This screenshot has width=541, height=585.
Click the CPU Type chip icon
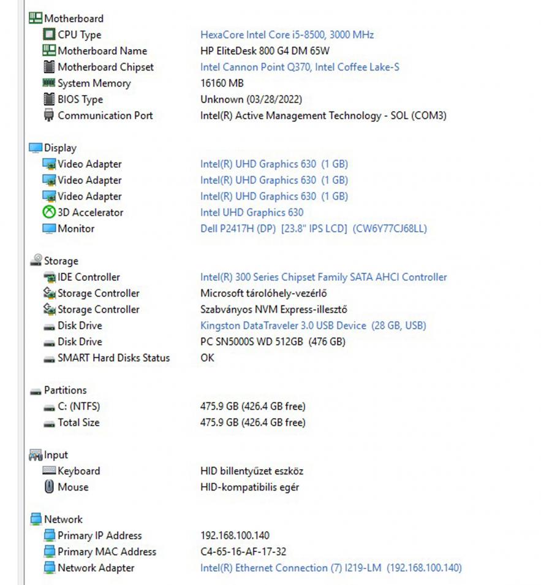49,34
